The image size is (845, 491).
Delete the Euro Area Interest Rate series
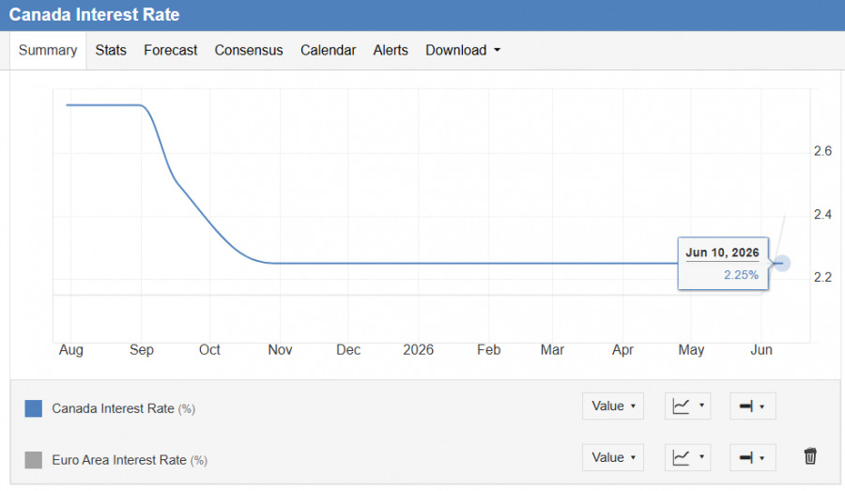(x=810, y=456)
